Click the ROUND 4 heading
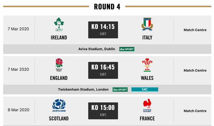Image resolution: width=214 pixels, height=126 pixels. [107, 7]
